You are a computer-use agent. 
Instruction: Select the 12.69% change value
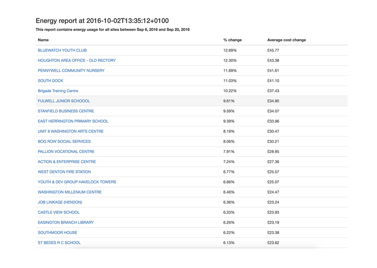click(229, 50)
